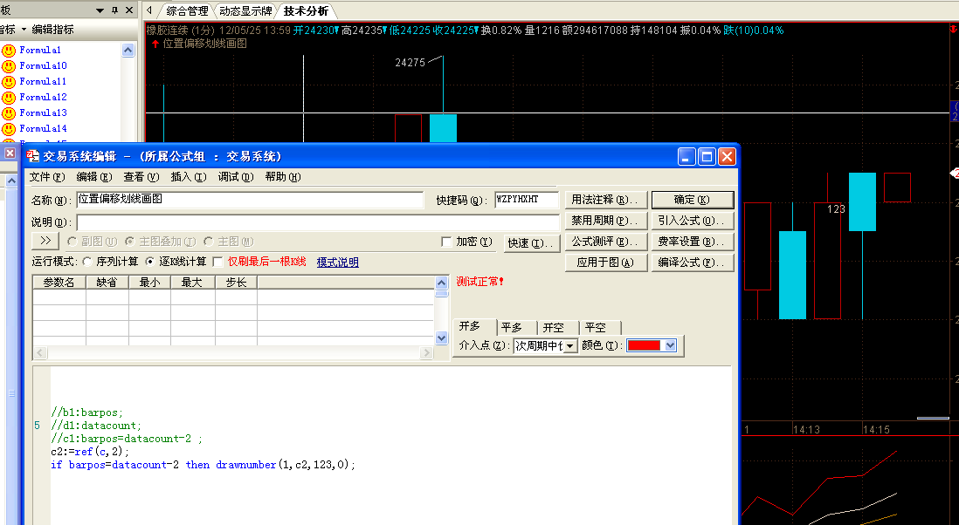
Task: Check the 仅刷最后一根K线 checkbox
Action: 218,262
